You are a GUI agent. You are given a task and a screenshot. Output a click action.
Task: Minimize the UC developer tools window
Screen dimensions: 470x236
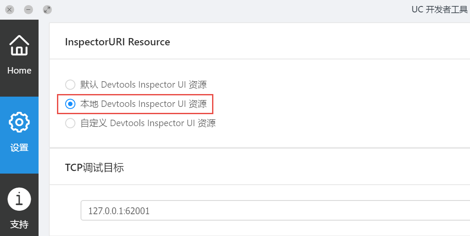click(x=28, y=9)
